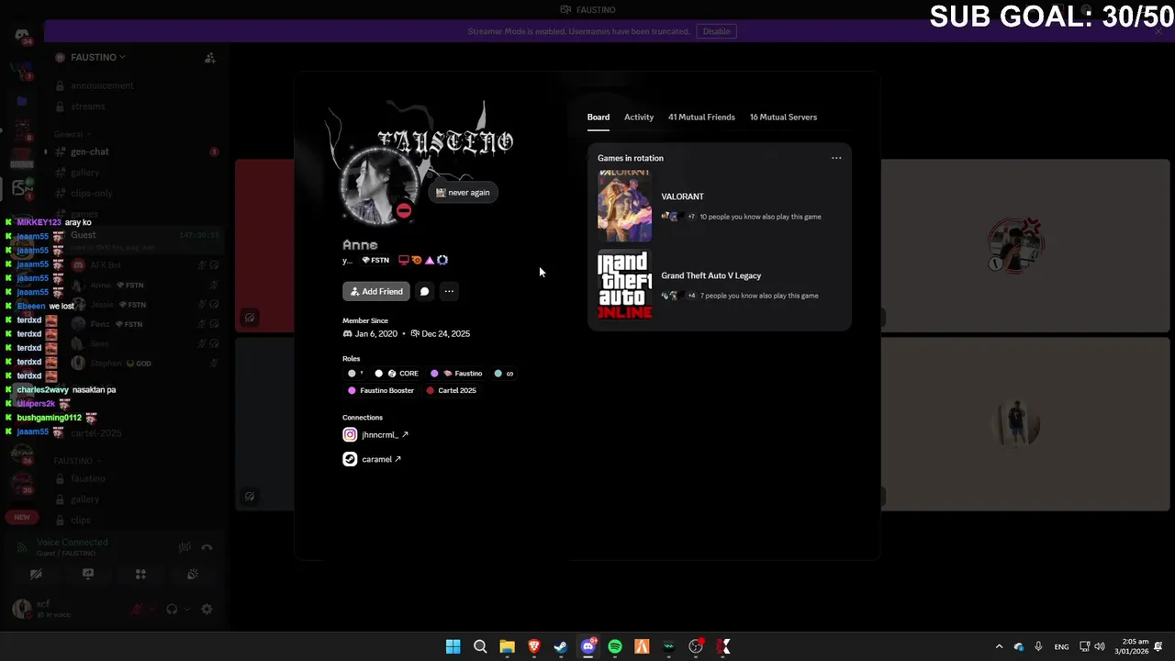Click the Dec 24, 2025 server date

pyautogui.click(x=445, y=334)
